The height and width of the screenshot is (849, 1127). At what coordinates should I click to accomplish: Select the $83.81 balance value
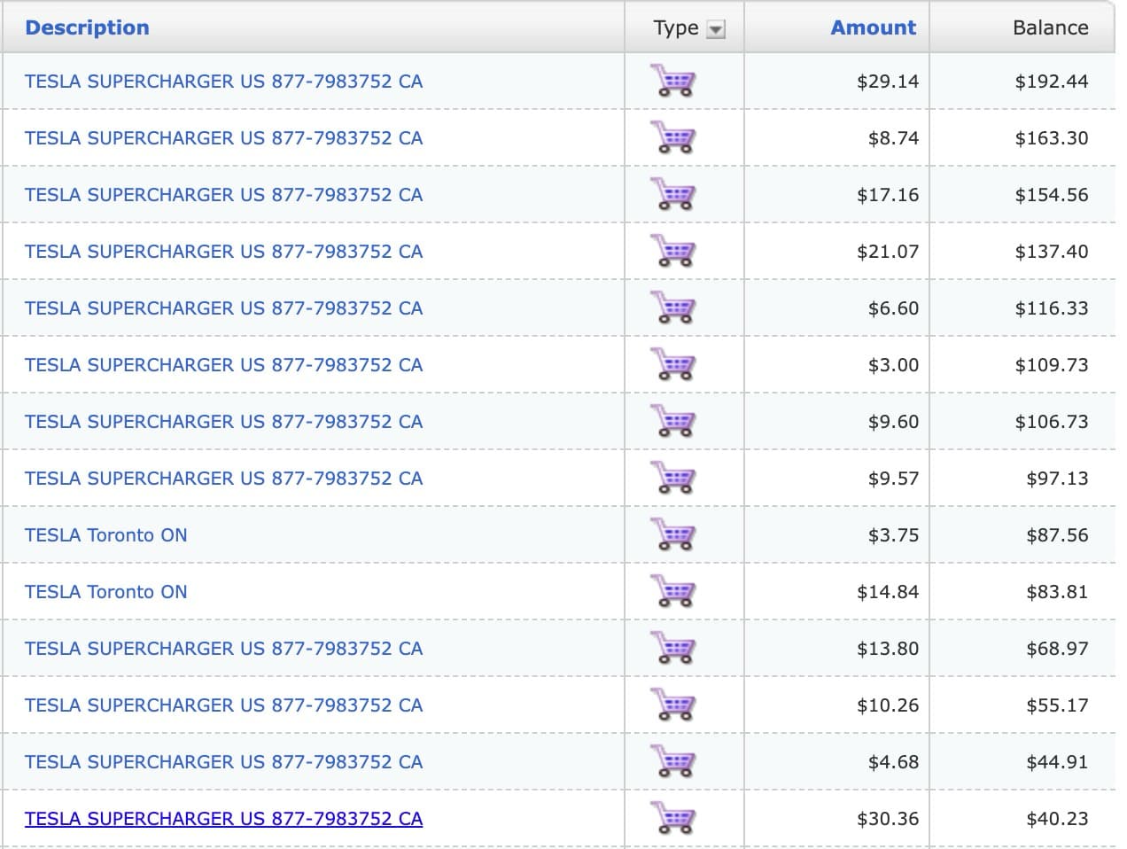point(1057,592)
